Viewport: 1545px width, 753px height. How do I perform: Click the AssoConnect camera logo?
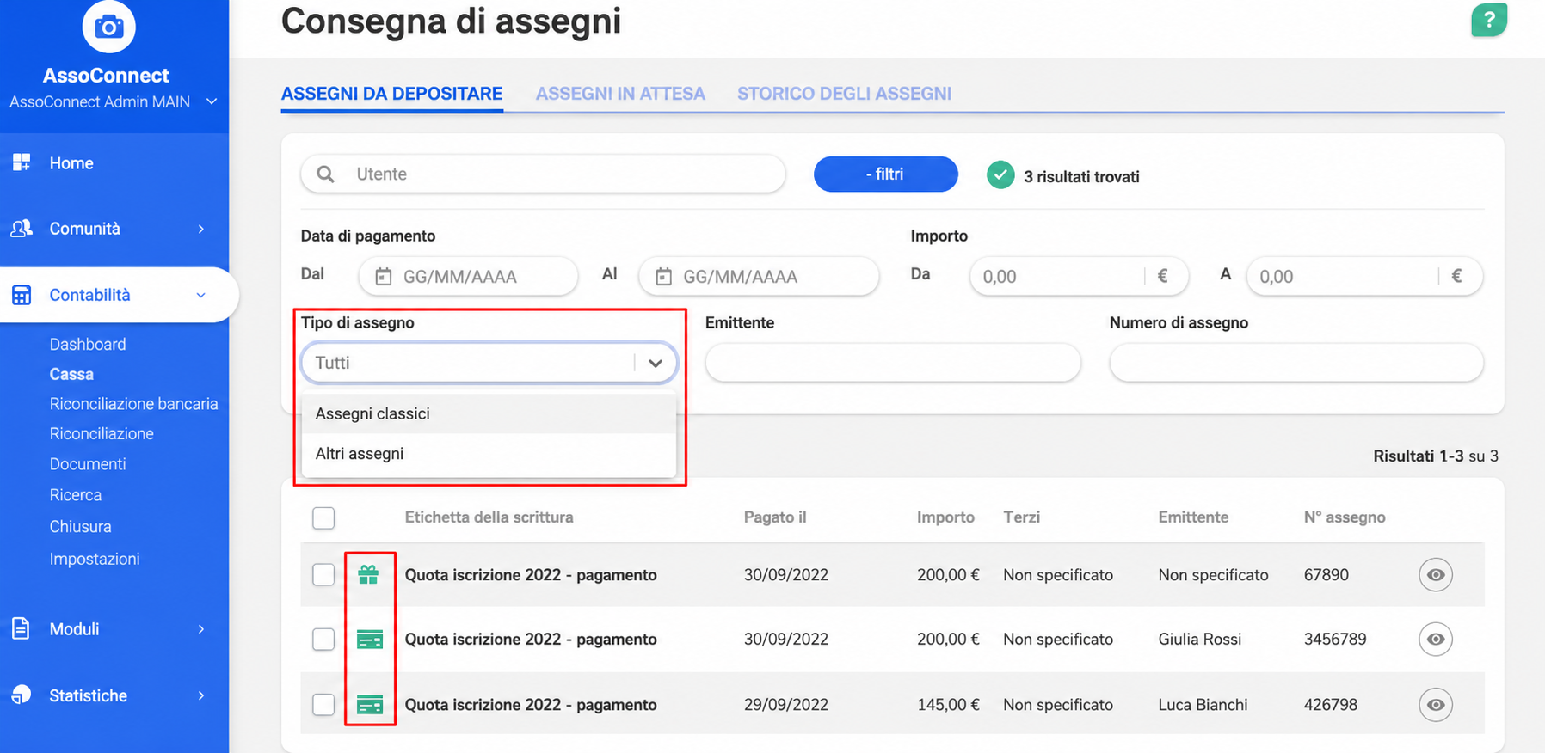(108, 27)
